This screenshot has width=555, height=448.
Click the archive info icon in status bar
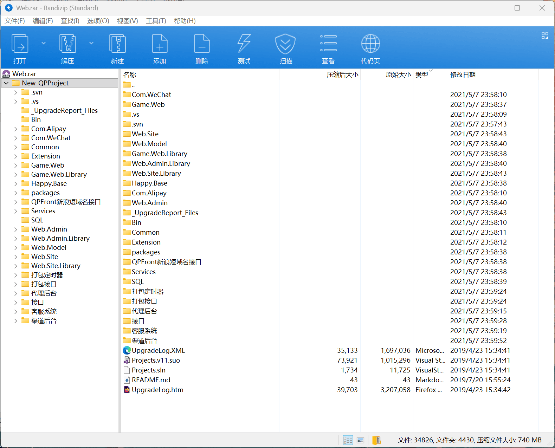376,440
